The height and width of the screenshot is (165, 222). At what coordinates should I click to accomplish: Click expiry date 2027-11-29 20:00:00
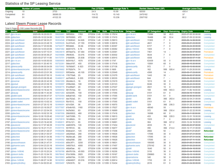coord(191,70)
